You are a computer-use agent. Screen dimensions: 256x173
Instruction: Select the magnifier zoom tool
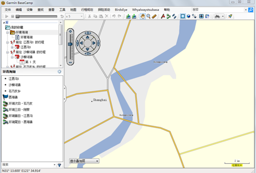coord(148,16)
